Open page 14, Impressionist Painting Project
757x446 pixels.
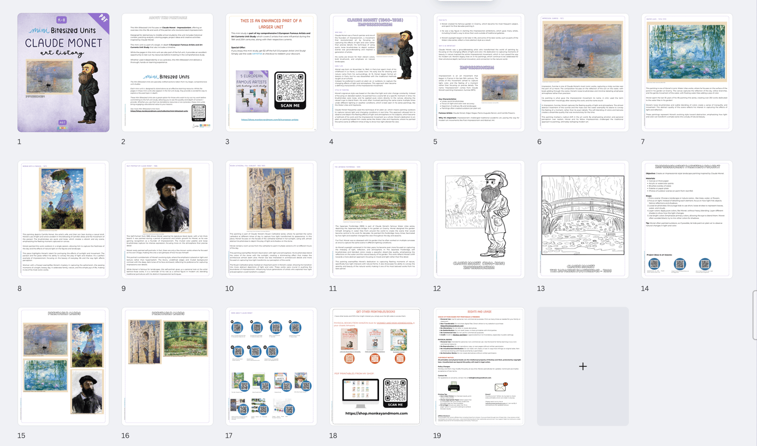[x=687, y=220]
